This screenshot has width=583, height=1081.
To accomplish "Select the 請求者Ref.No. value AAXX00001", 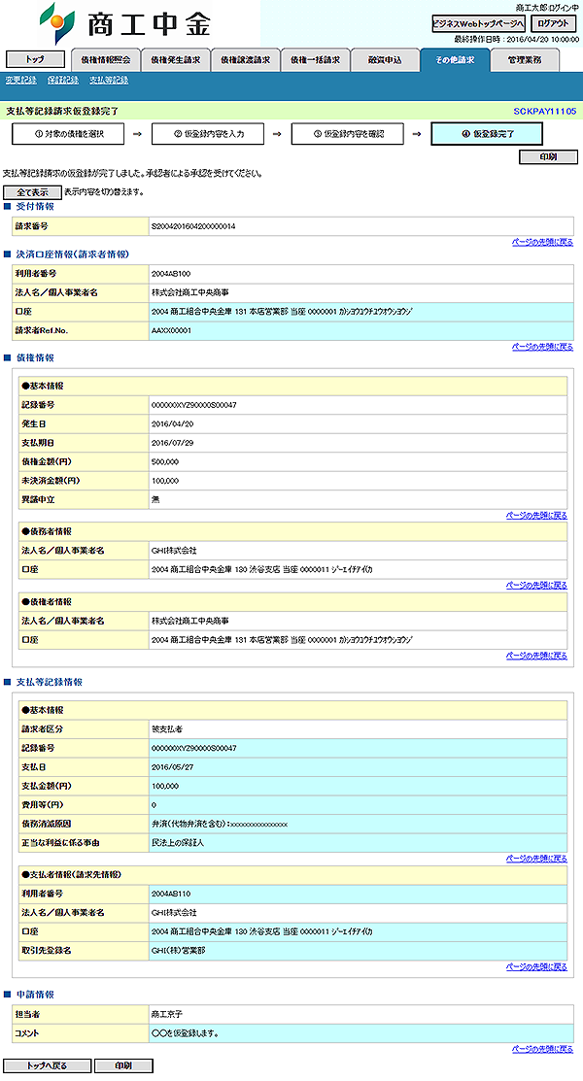I will [171, 331].
